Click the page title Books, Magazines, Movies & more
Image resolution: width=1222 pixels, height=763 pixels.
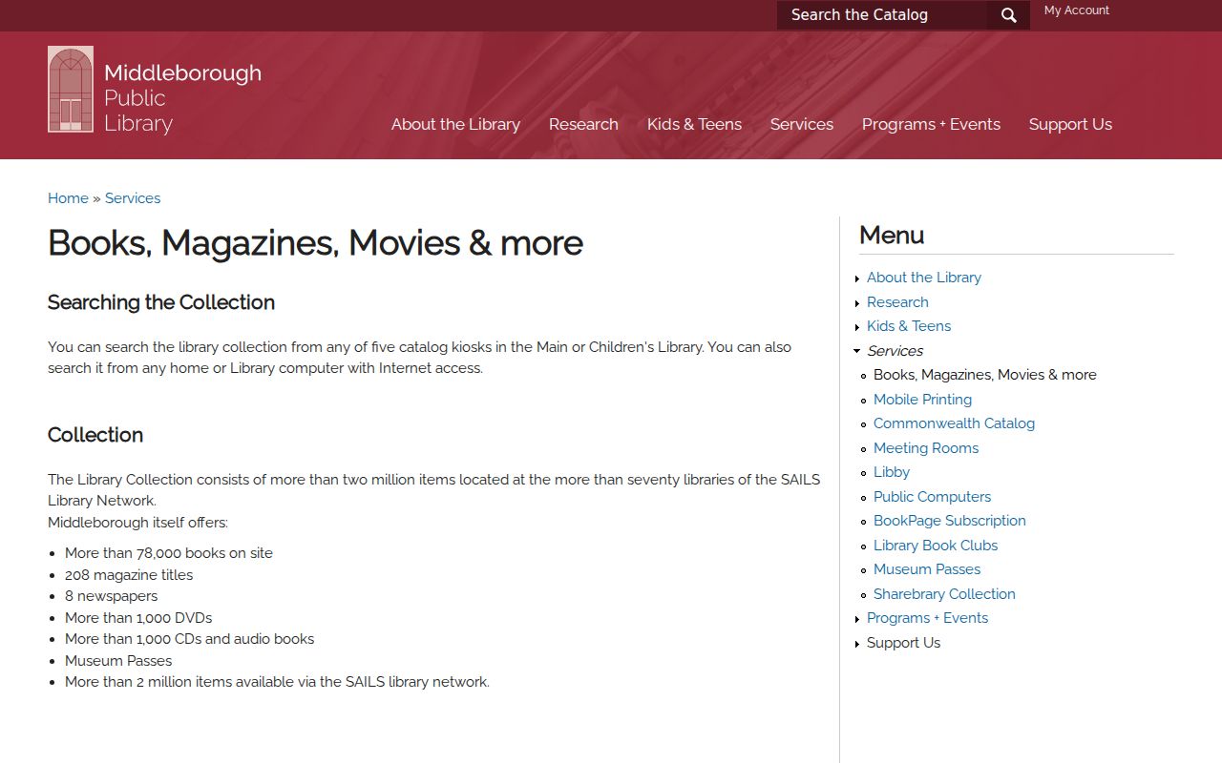coord(315,243)
